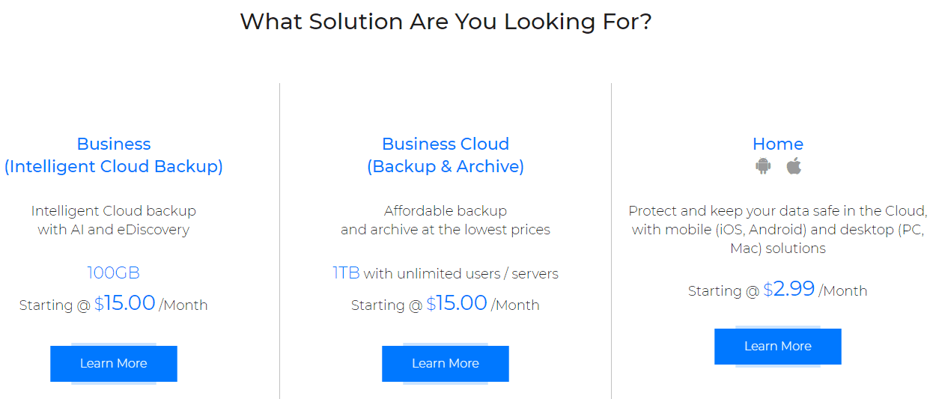This screenshot has height=399, width=933.
Task: Click the 'Protect and keep your data safe' description
Action: coord(778,229)
